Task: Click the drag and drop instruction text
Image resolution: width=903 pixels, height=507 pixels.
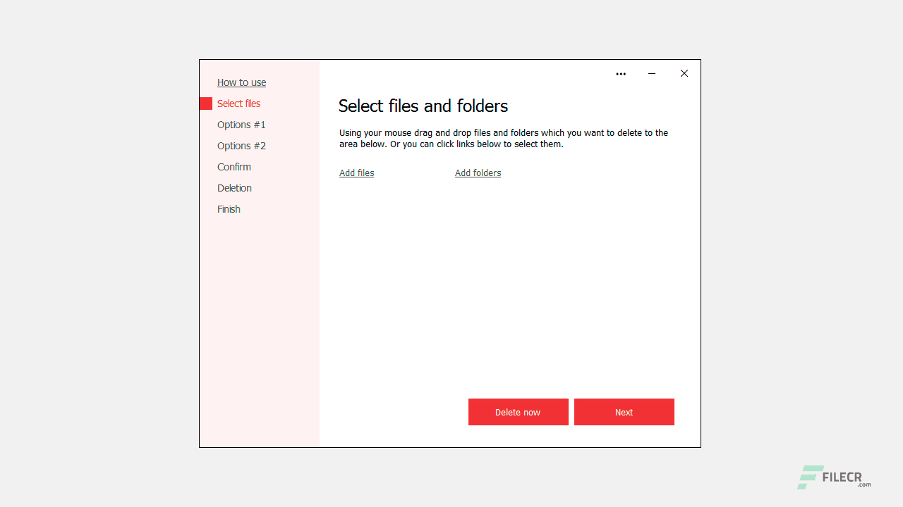Action: tap(504, 138)
